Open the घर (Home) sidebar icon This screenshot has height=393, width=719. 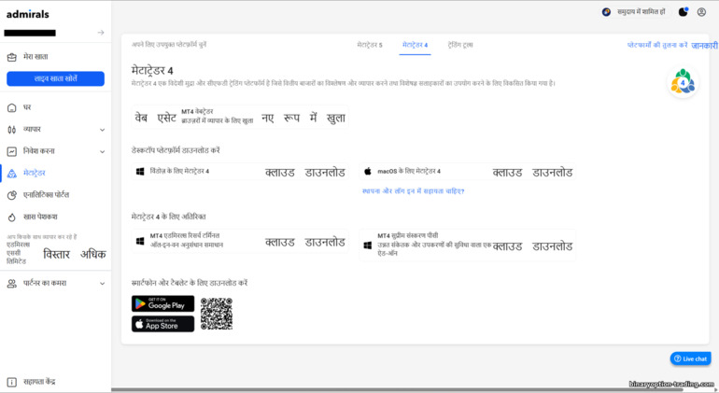click(x=12, y=107)
